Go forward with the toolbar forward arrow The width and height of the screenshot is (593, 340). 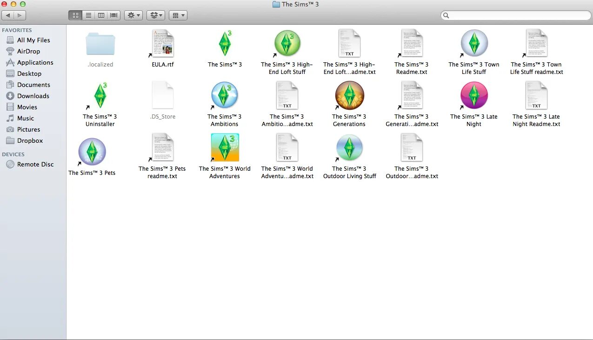pyautogui.click(x=20, y=15)
